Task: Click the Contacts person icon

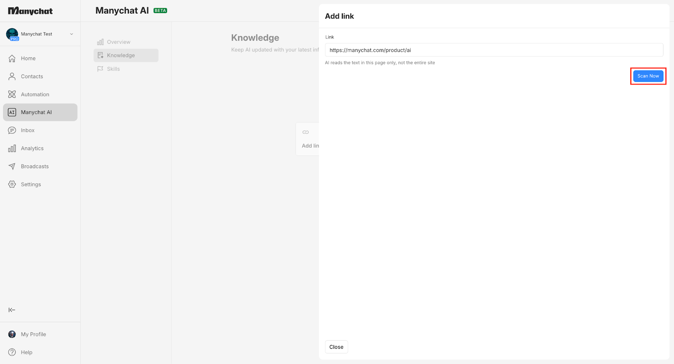Action: coord(12,76)
